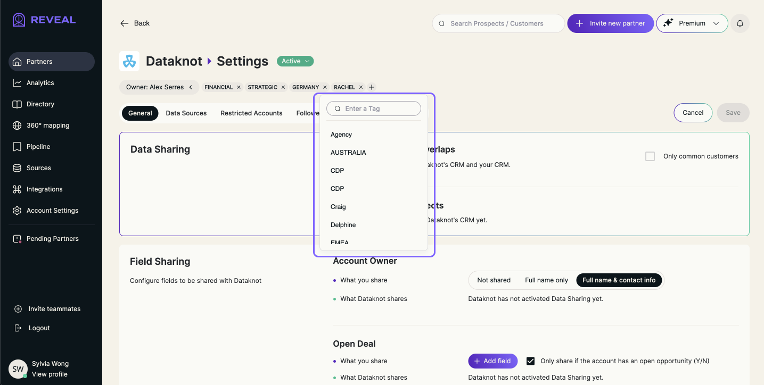
Task: Open Analytics in the sidebar
Action: click(x=52, y=83)
